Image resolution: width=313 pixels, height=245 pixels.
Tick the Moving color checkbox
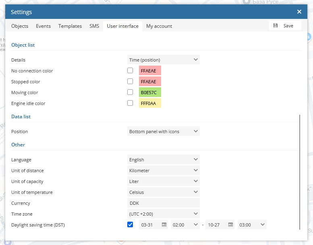click(x=130, y=92)
